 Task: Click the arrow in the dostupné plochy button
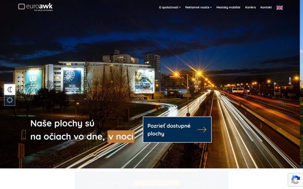coord(202,130)
